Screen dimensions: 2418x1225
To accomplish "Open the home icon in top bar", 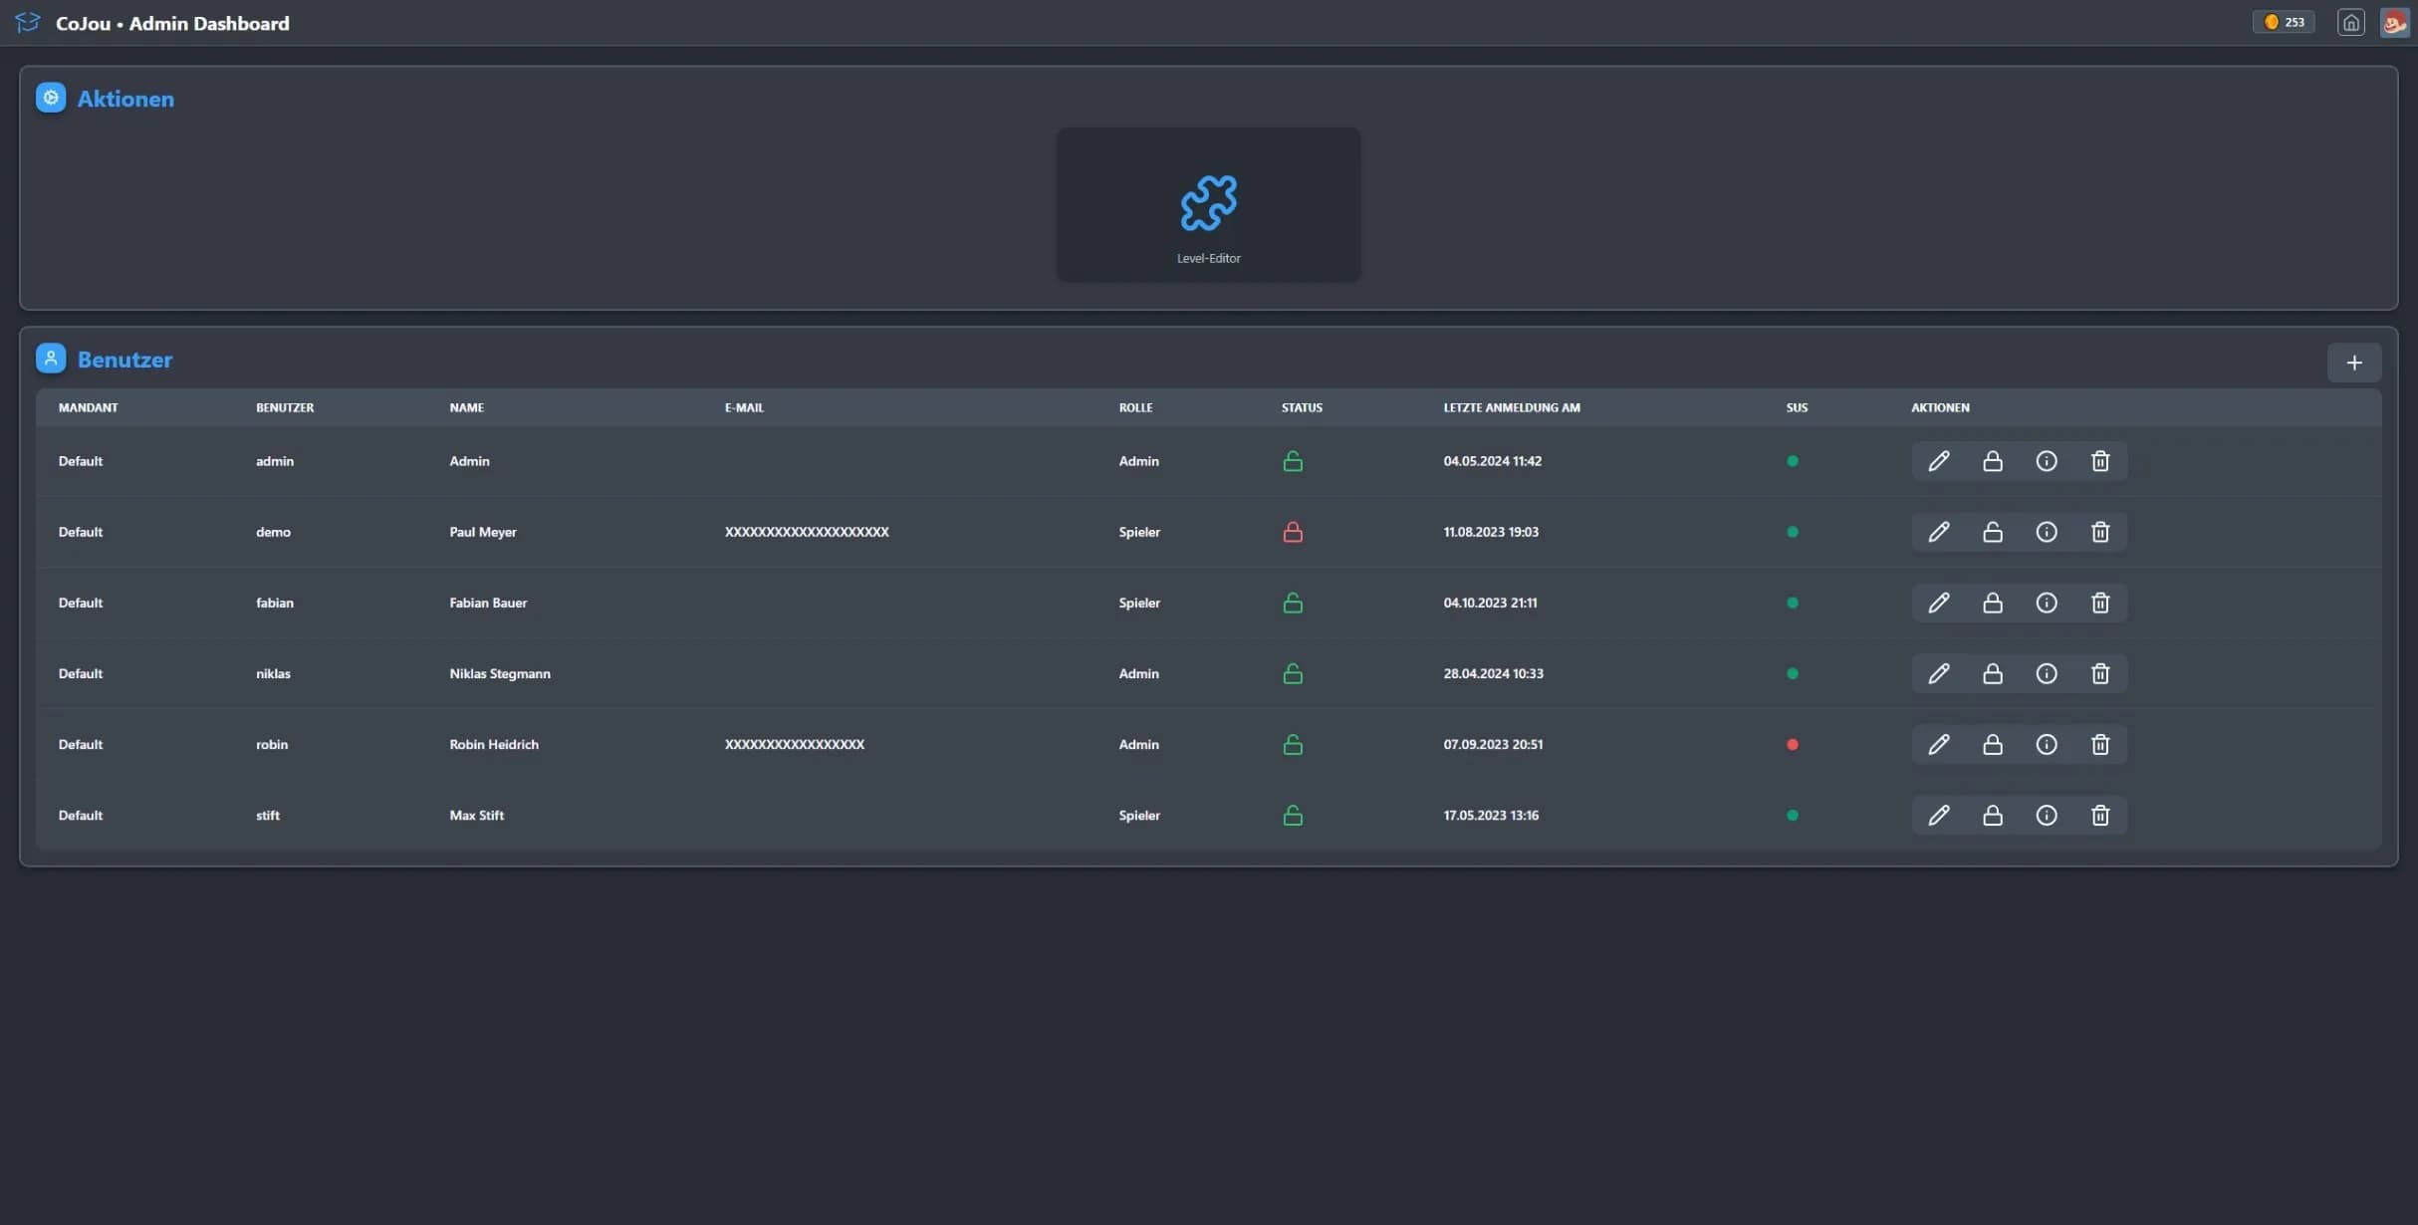I will (x=2350, y=22).
